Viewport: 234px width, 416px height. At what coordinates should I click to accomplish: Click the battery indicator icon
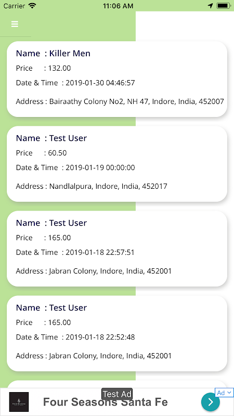coord(224,6)
